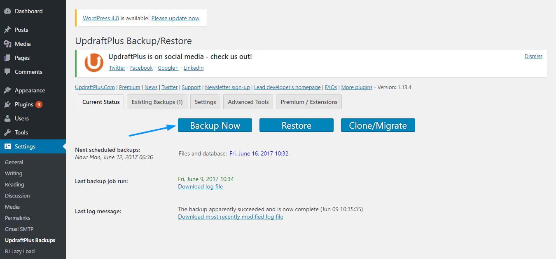Image resolution: width=556 pixels, height=259 pixels.
Task: Visit the UpdraftPlus.Com link
Action: [x=95, y=87]
